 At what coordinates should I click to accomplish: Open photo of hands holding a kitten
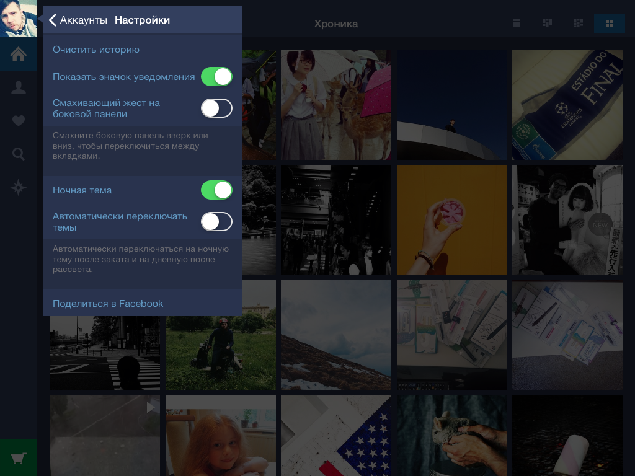pyautogui.click(x=452, y=436)
